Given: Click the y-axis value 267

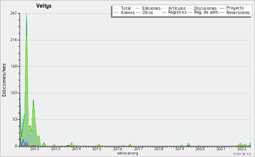Looking at the screenshot, I should (x=14, y=13).
